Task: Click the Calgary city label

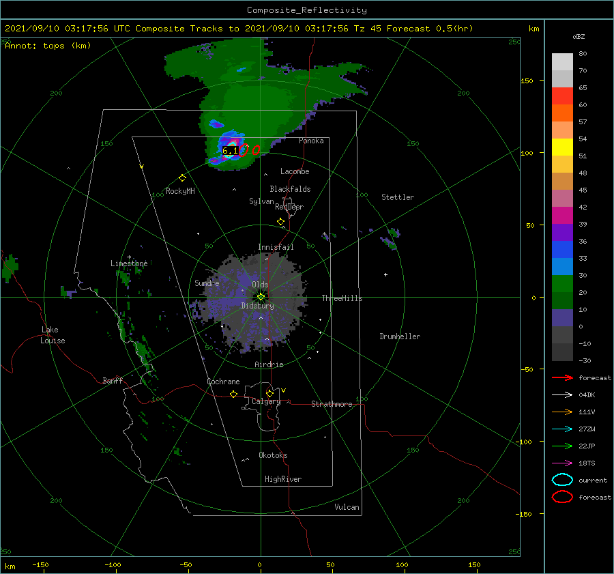Action: (x=266, y=401)
